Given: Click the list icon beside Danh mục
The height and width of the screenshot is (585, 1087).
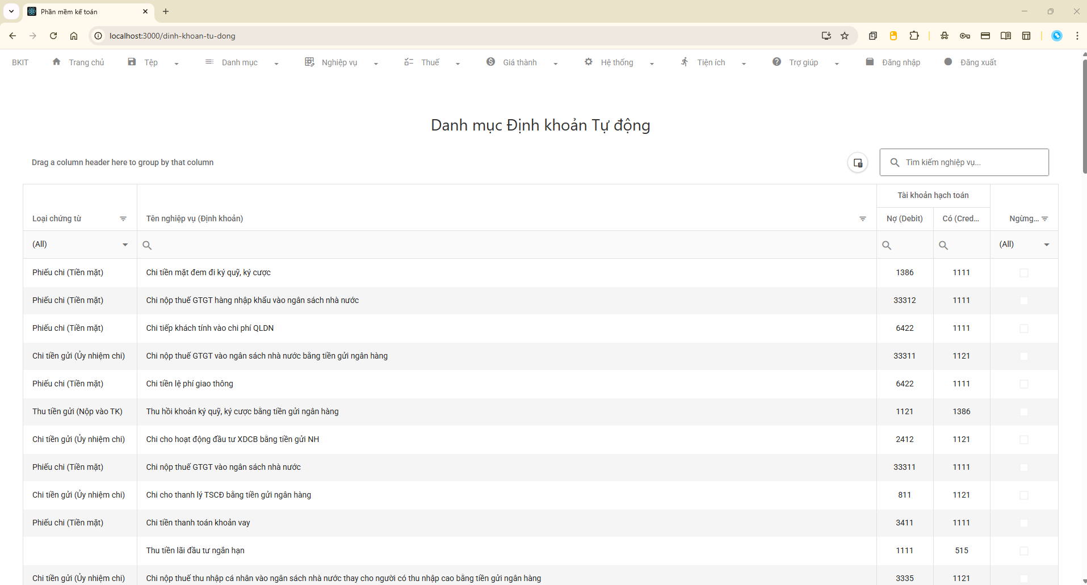Looking at the screenshot, I should [209, 62].
